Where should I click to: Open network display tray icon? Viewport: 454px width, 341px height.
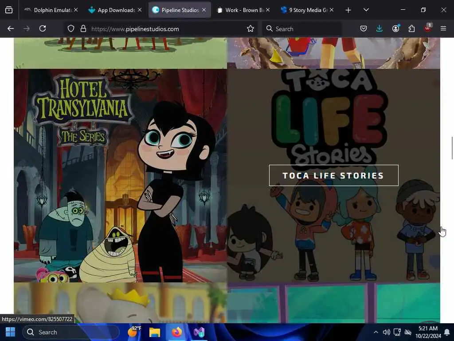[397, 332]
